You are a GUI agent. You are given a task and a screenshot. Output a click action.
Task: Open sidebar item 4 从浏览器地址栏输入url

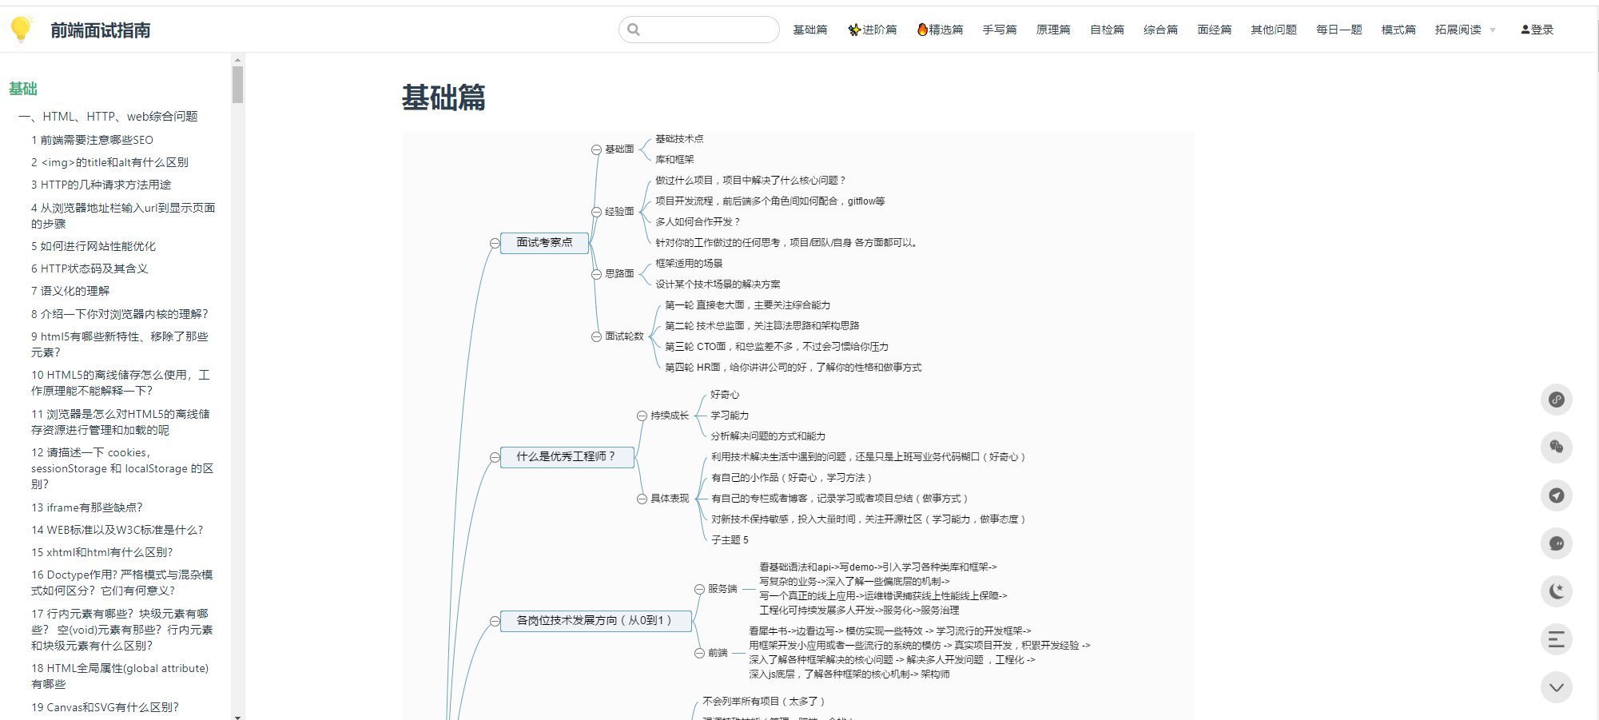(123, 216)
